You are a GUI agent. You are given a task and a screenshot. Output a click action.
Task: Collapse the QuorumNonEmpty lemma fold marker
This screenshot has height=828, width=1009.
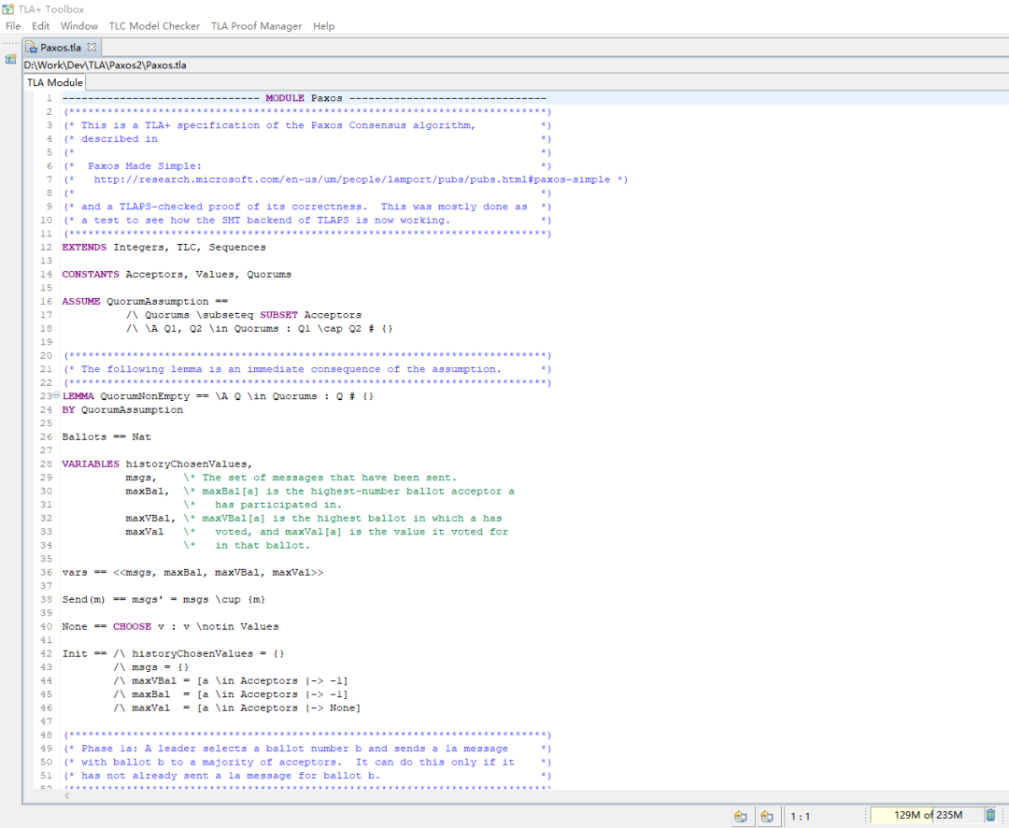56,396
